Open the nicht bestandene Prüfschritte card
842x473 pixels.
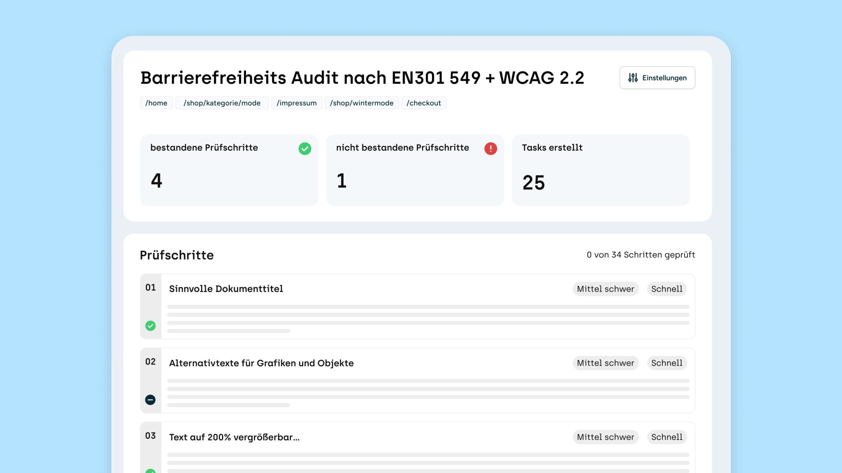pyautogui.click(x=415, y=170)
